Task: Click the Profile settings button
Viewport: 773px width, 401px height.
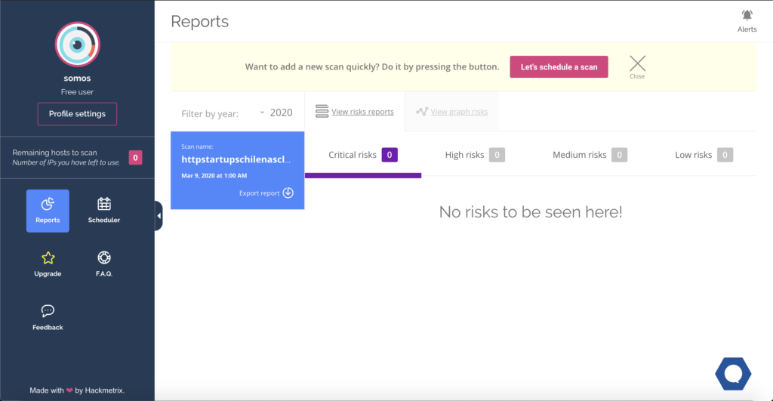Action: click(77, 113)
